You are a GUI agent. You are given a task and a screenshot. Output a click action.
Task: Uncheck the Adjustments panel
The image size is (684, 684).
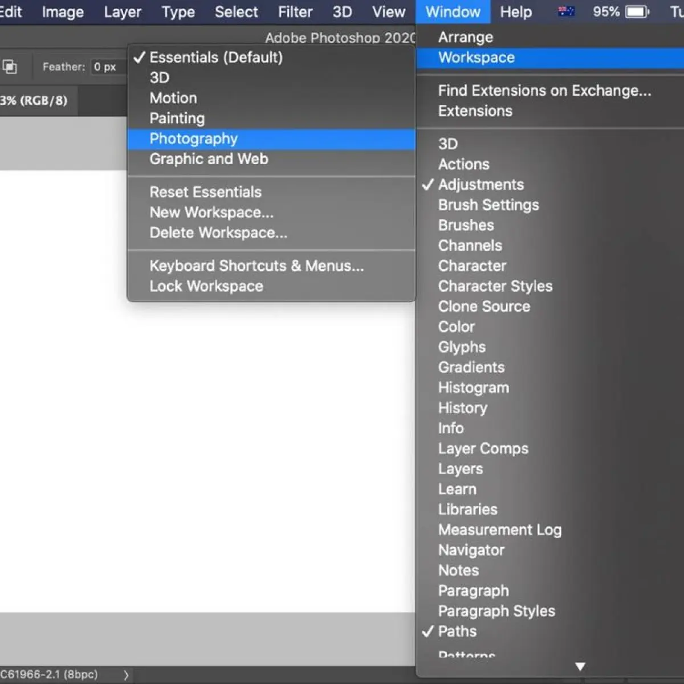click(550, 185)
